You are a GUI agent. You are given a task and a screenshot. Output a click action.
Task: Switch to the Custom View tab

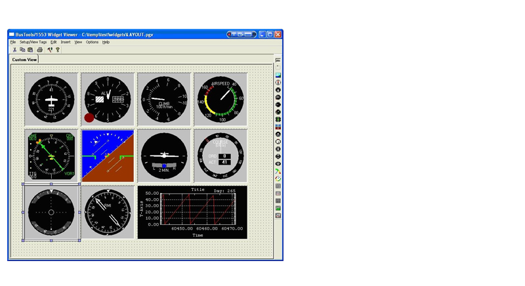[24, 60]
